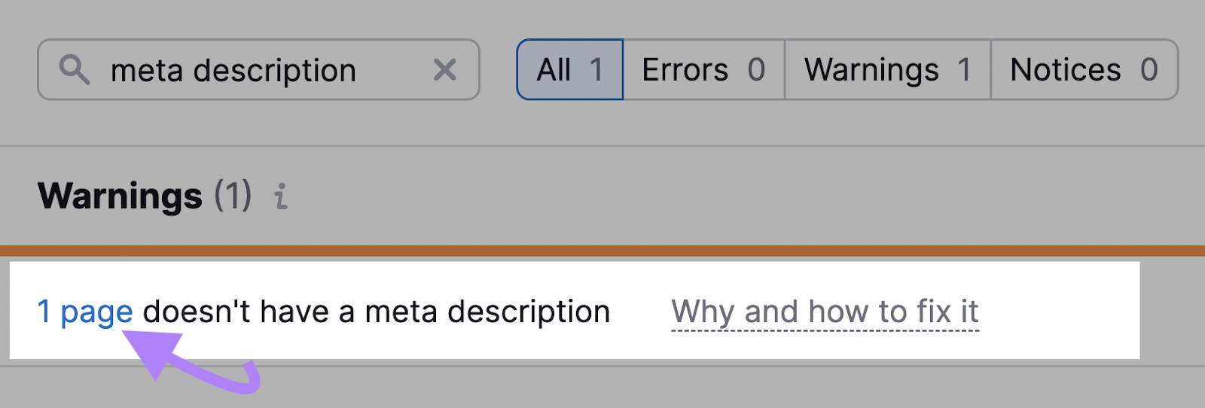Clear the search field with X
1205x408 pixels.
tap(445, 70)
